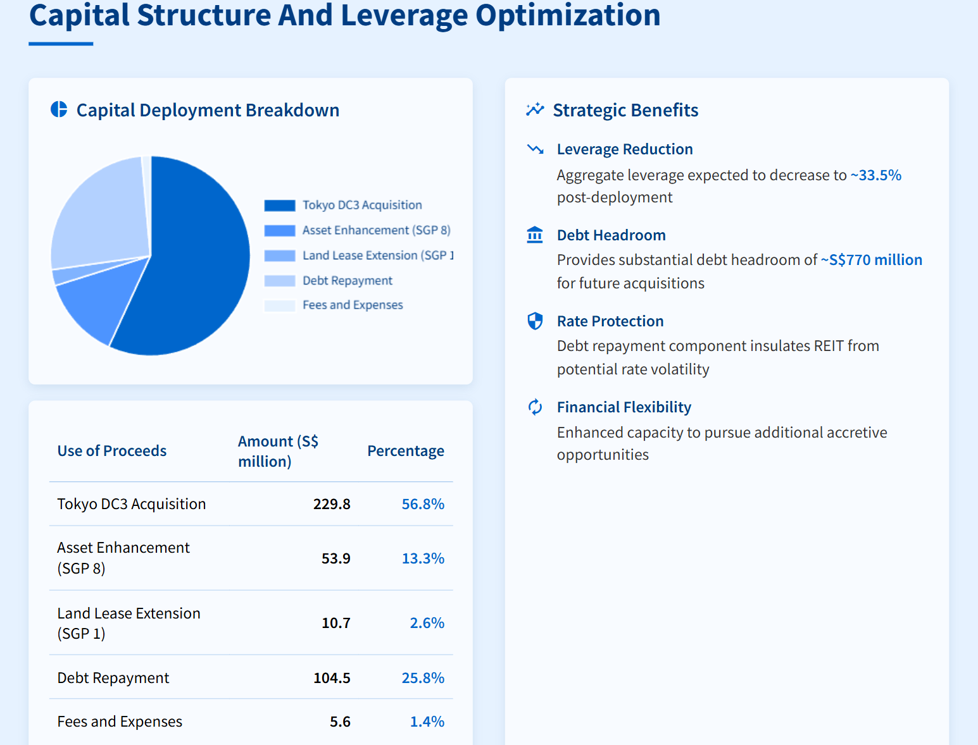Select the circular refresh icon for Financial Flexibility
The width and height of the screenshot is (978, 745).
pos(535,407)
